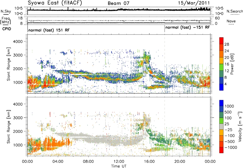Screen dimensions: 243x168
Task: Click the 25 label on the velocity colorbar
Action: click(227, 124)
